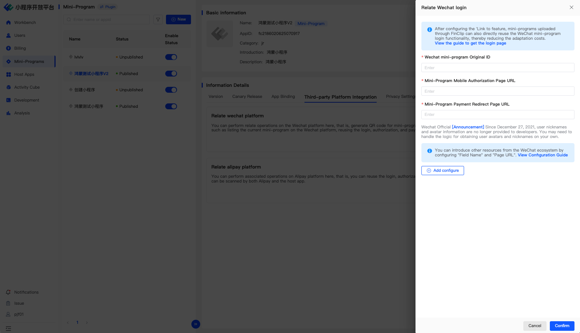
Task: Click the next page arrow
Action: point(87,323)
